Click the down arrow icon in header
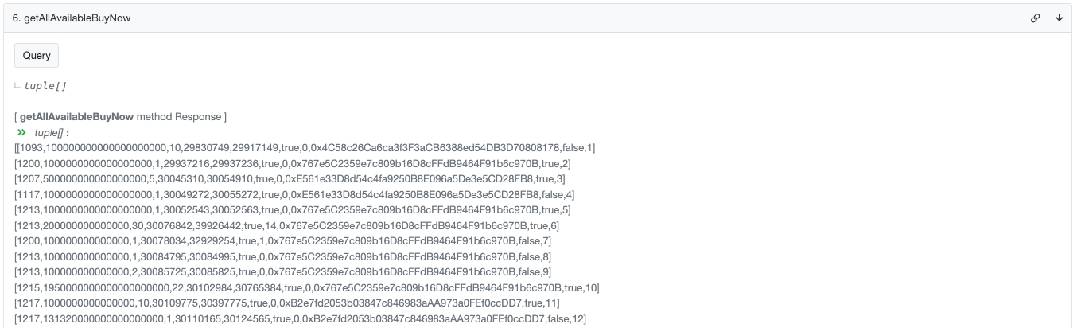Viewport: 1077px width, 328px height. tap(1059, 18)
